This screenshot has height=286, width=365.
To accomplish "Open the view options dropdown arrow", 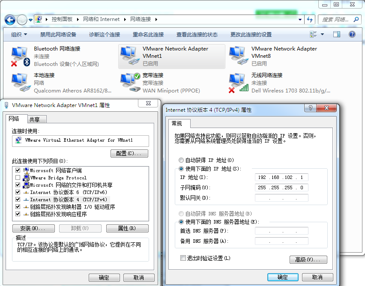I will click(x=323, y=34).
